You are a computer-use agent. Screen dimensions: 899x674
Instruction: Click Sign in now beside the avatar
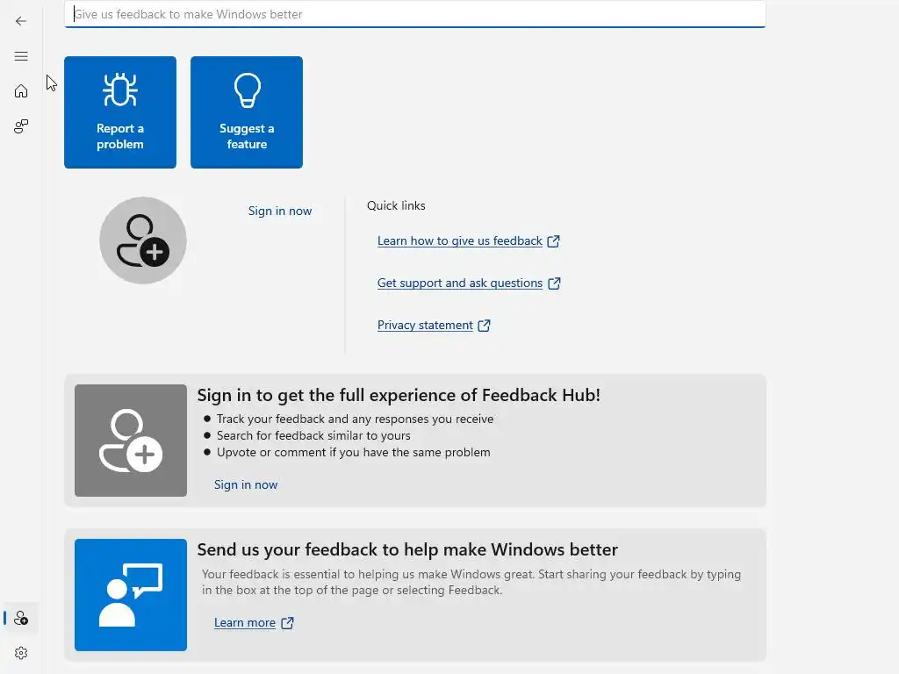click(280, 211)
